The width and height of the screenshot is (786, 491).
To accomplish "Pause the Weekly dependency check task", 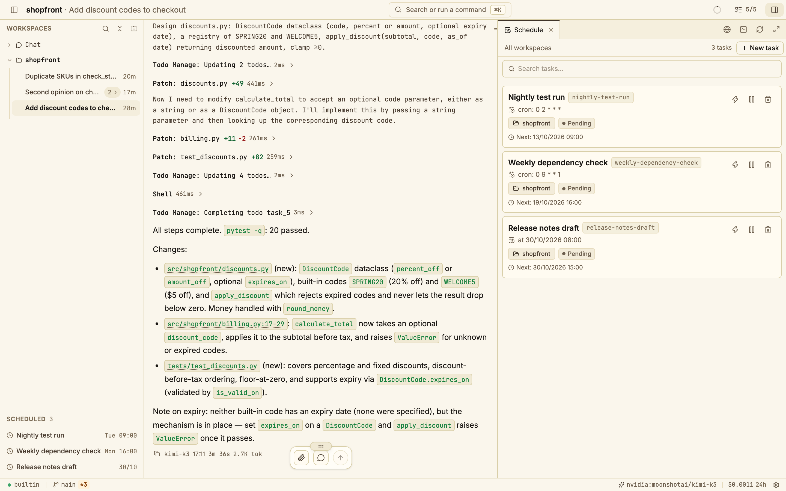I will (x=752, y=165).
